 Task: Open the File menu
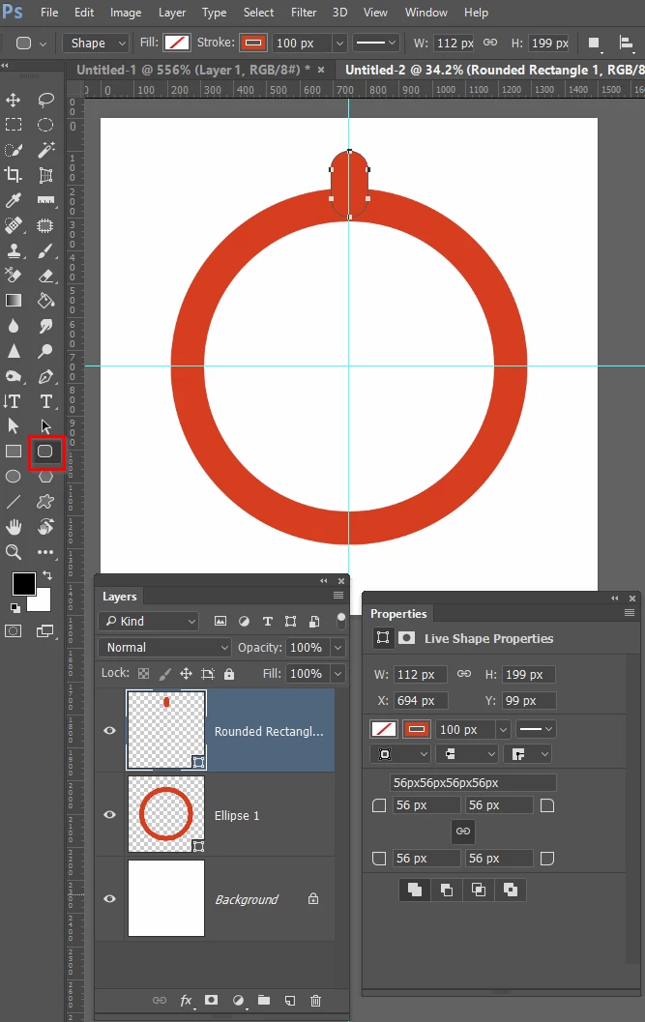(49, 13)
